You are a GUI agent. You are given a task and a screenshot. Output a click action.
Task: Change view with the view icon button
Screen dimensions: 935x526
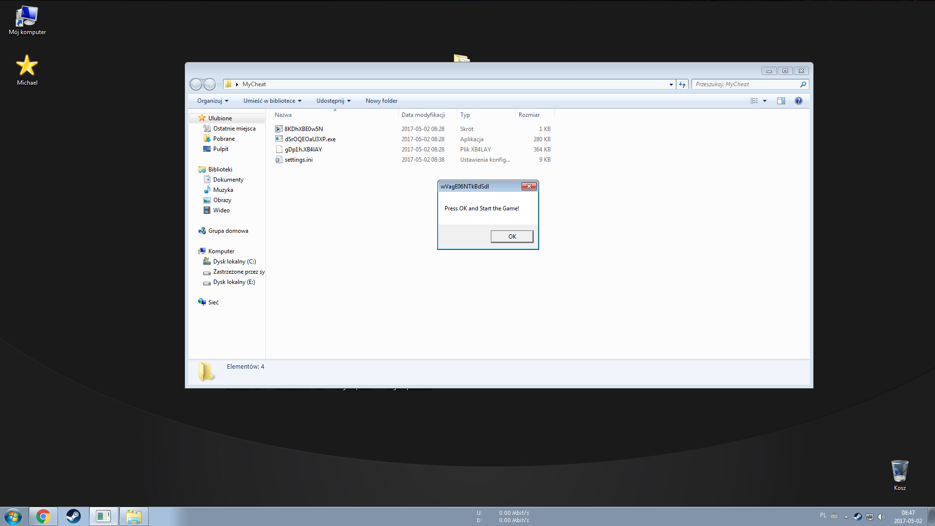point(754,101)
